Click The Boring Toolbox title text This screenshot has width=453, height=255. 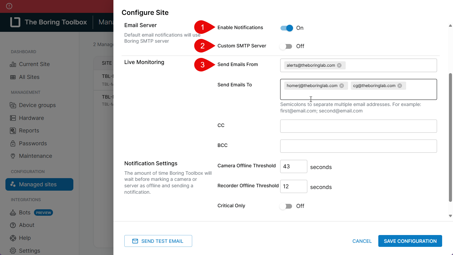click(x=56, y=22)
